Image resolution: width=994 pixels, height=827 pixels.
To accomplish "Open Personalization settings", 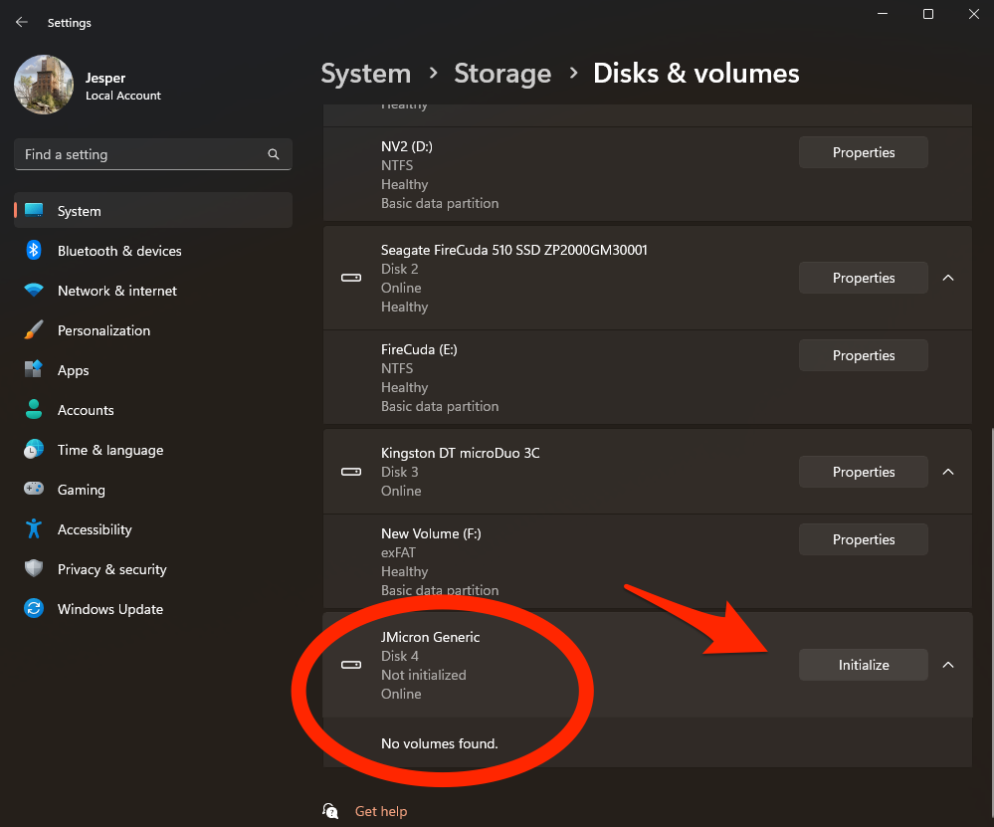I will point(153,330).
